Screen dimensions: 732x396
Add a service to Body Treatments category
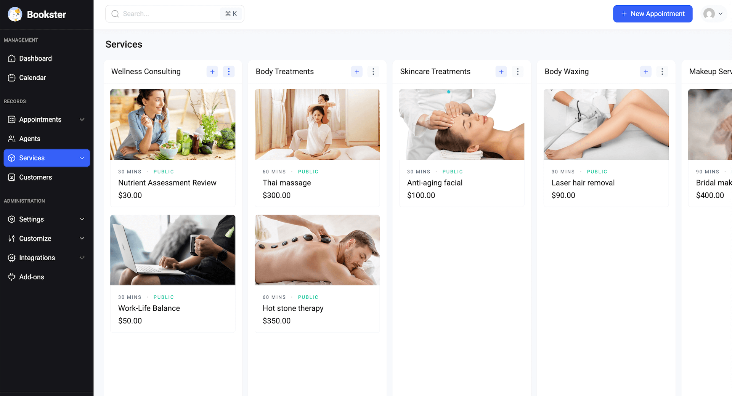[x=357, y=72]
